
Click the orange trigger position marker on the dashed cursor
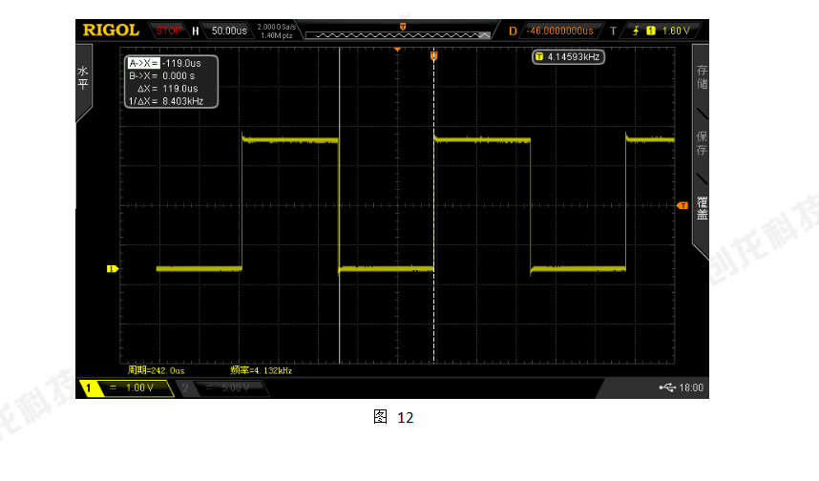(x=433, y=55)
